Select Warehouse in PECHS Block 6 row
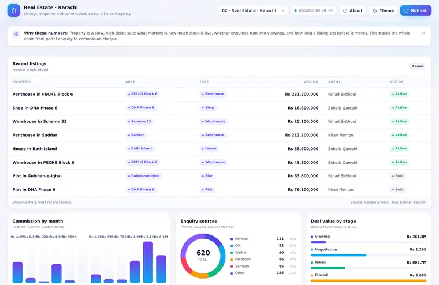 tap(219, 162)
